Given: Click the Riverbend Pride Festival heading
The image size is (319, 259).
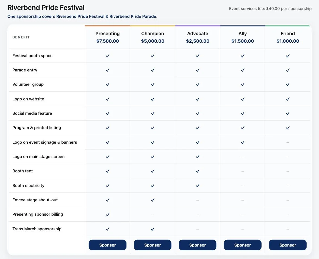Looking at the screenshot, I should [x=46, y=8].
